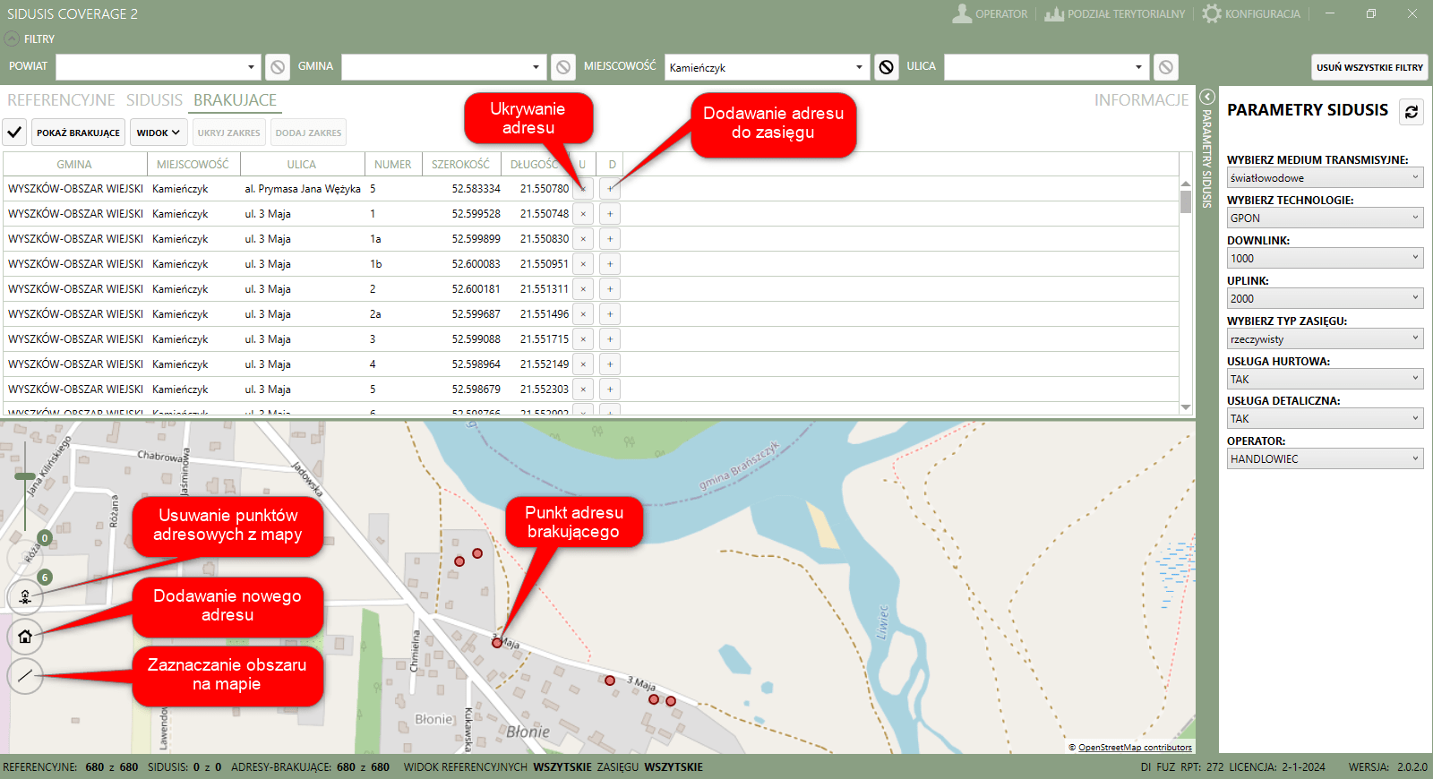Switch to the SIDUSIS tab
Screen dimensions: 1433x779
click(154, 100)
